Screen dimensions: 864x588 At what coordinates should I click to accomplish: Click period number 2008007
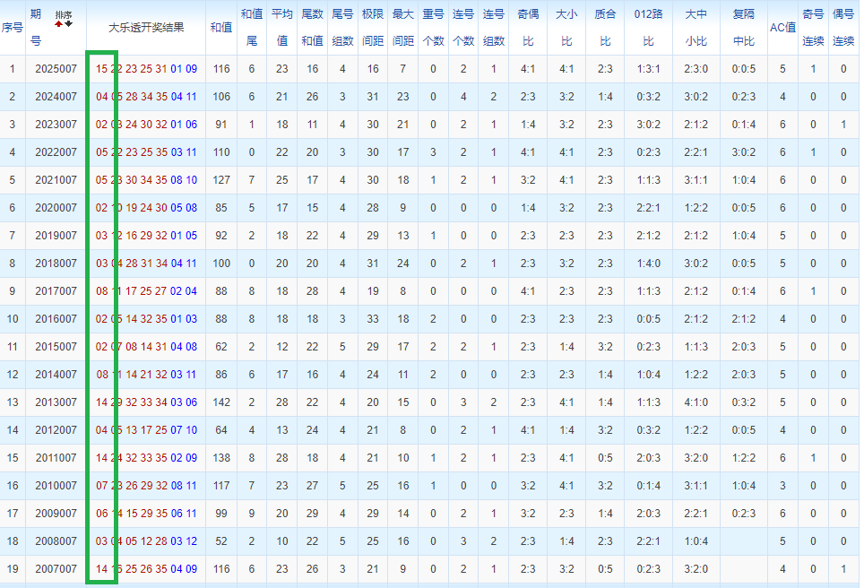coord(56,541)
